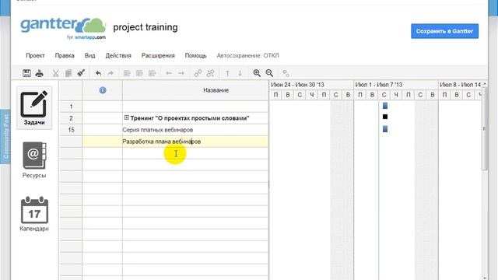Click the last greyed toolbar icon after zoom
The image size is (498, 280).
[286, 73]
